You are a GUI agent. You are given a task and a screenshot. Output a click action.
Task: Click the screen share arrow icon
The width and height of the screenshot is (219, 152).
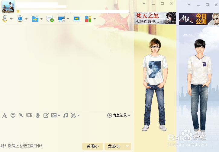click(76, 19)
